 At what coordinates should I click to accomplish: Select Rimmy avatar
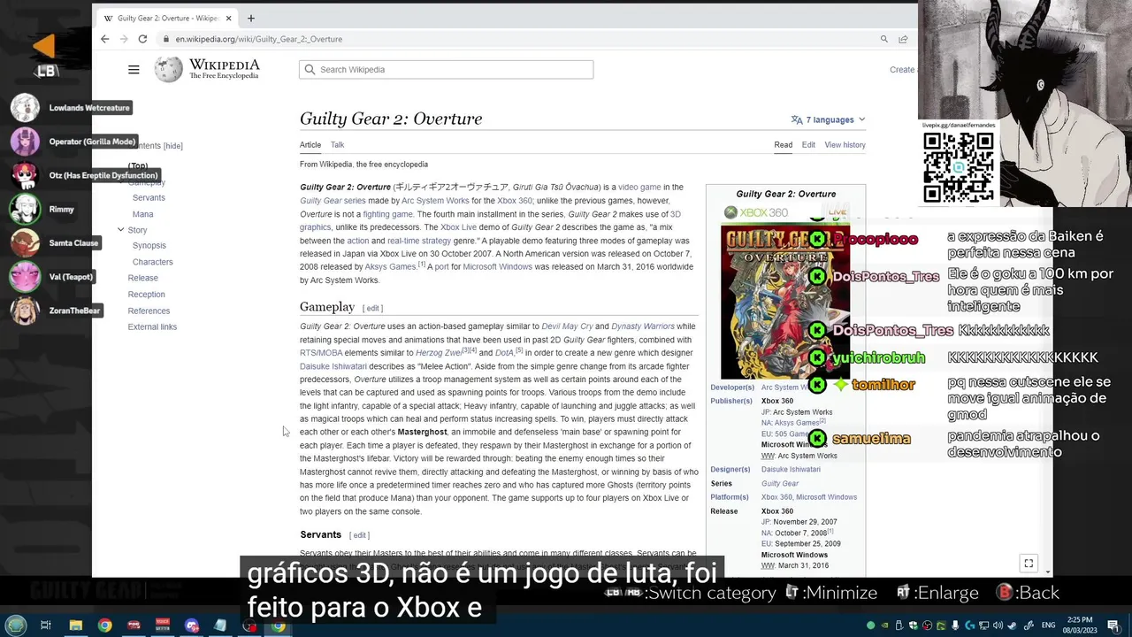coord(25,209)
